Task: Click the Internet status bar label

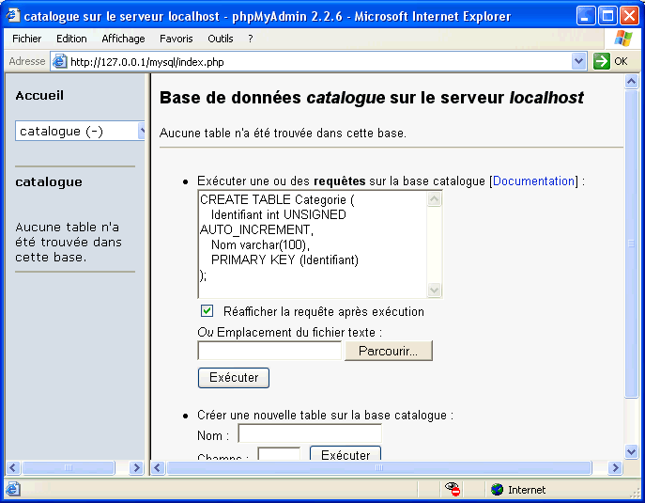Action: point(527,490)
